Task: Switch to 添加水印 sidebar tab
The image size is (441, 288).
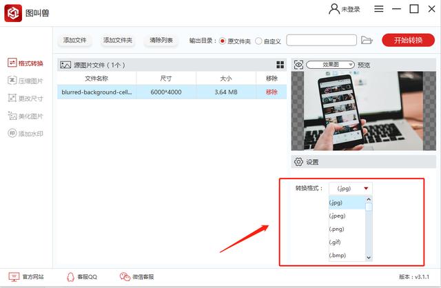Action: pos(25,133)
